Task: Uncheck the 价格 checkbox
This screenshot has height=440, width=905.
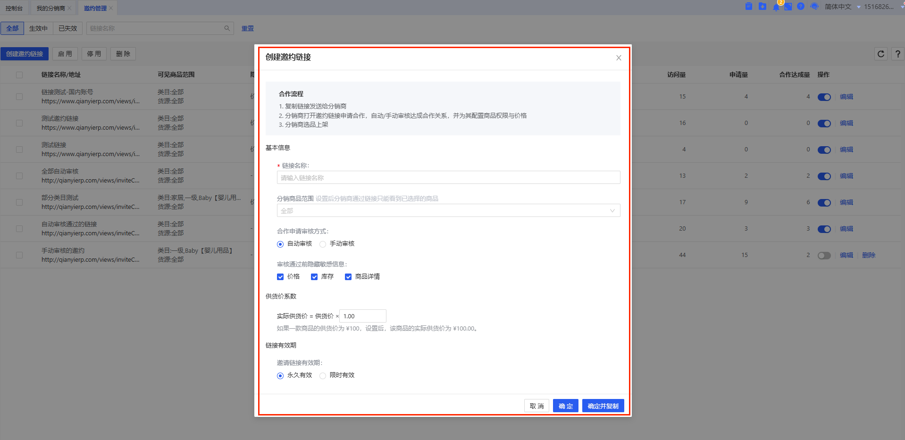Action: coord(280,277)
